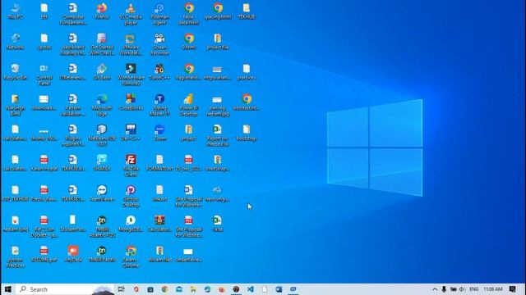The image size is (526, 295).
Task: Launch the Git Bash shortcut
Action: click(x=102, y=72)
